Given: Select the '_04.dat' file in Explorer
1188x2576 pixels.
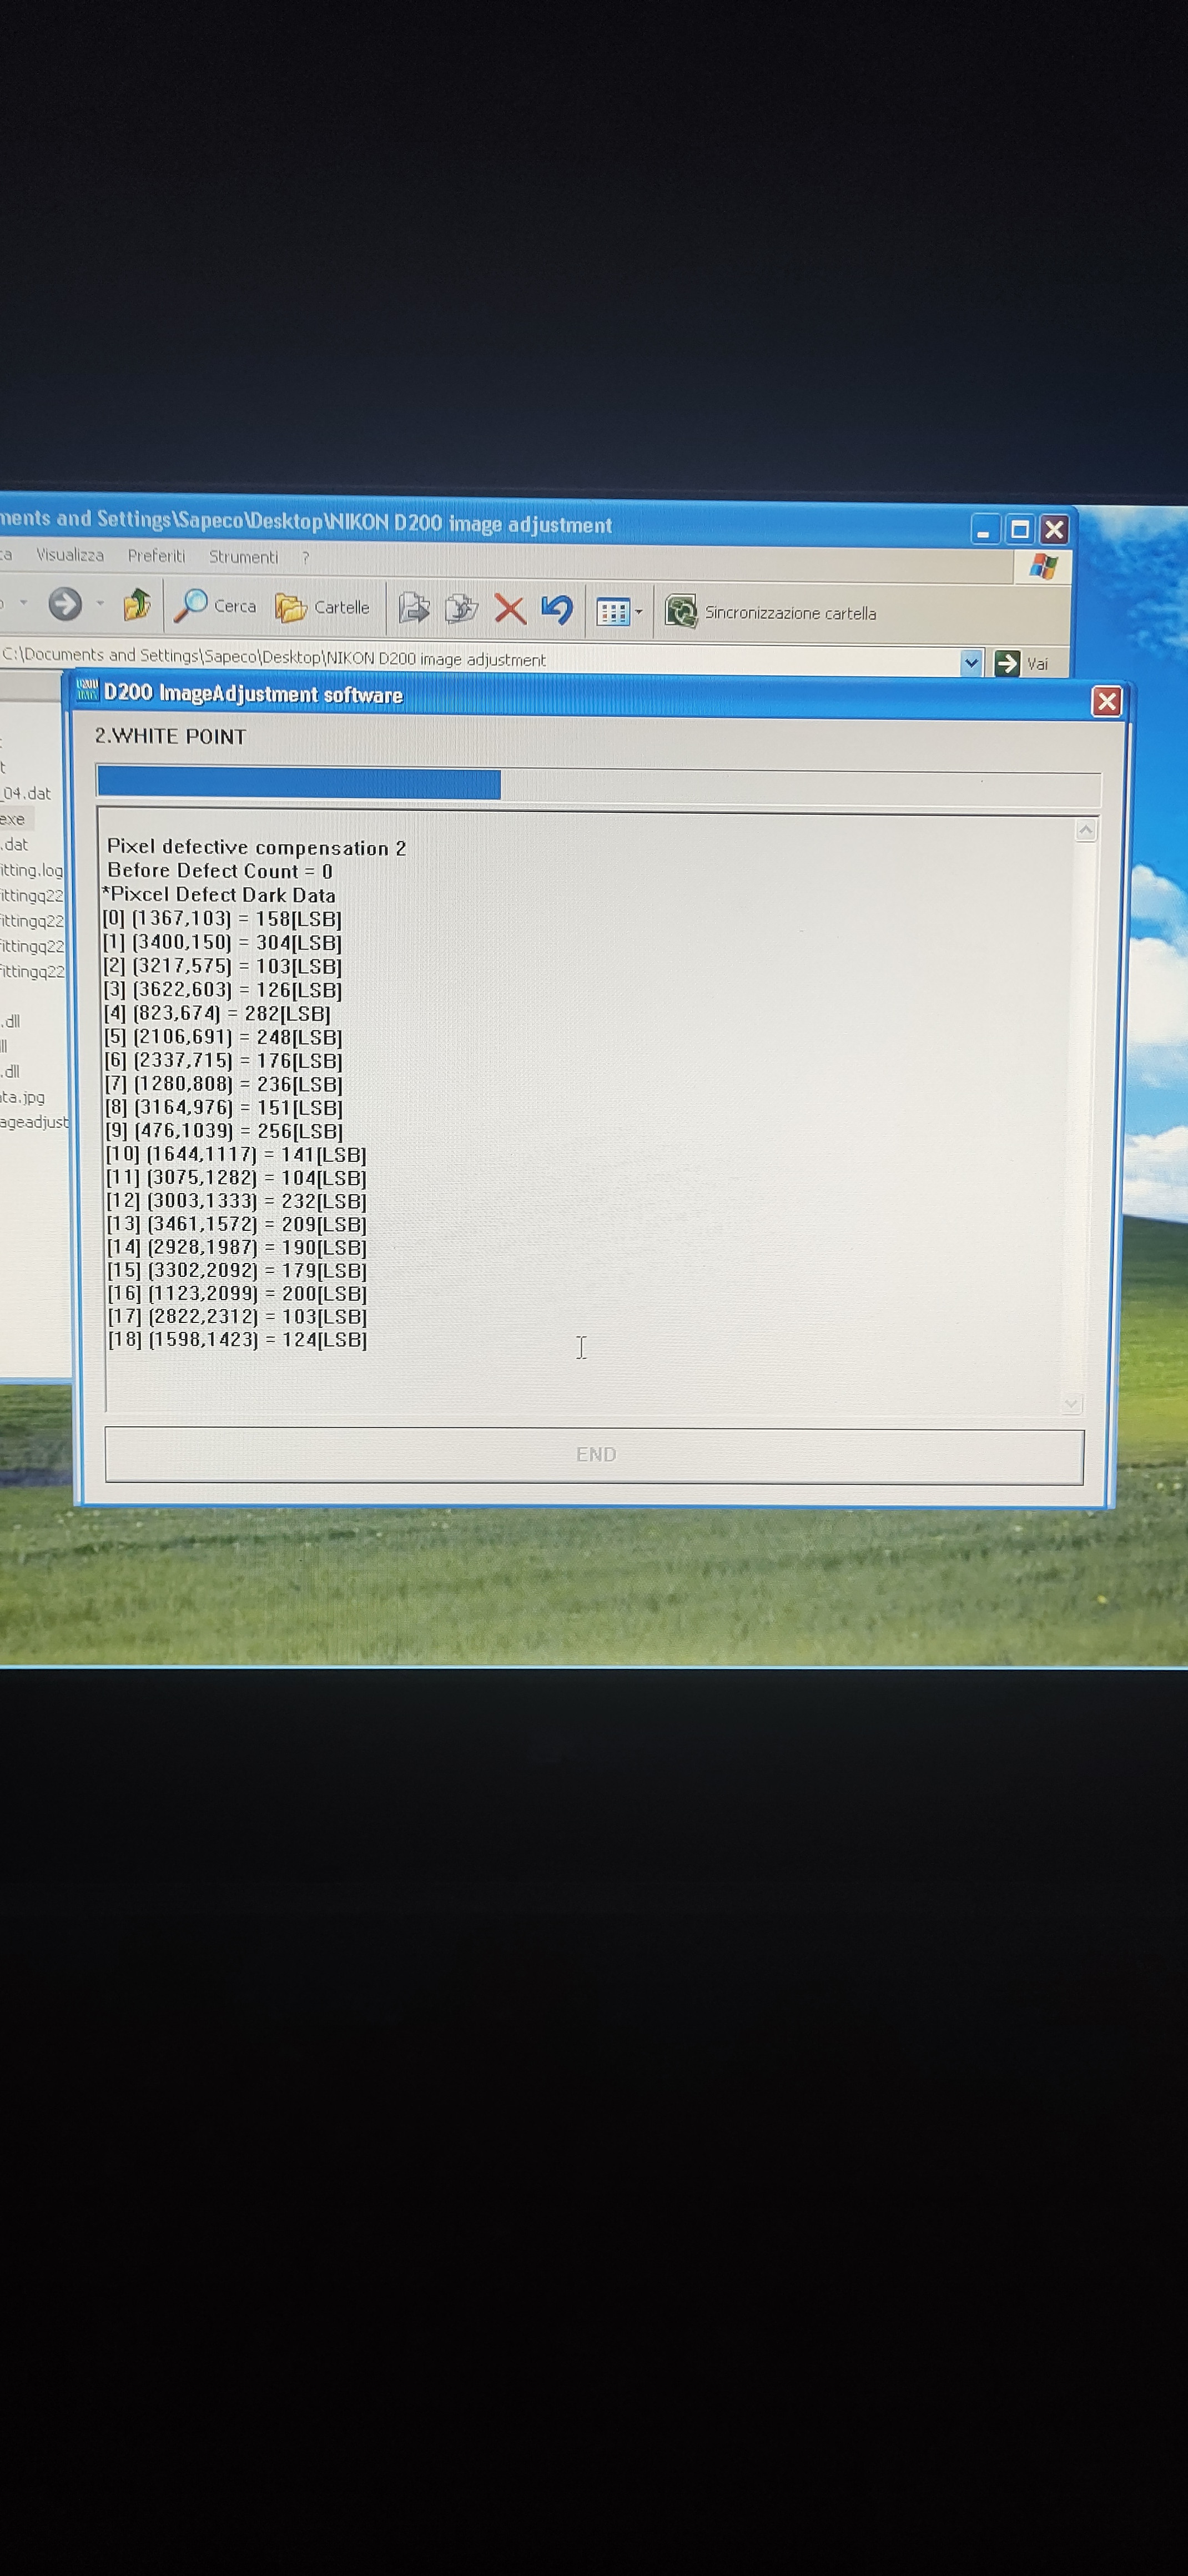Looking at the screenshot, I should pyautogui.click(x=26, y=793).
